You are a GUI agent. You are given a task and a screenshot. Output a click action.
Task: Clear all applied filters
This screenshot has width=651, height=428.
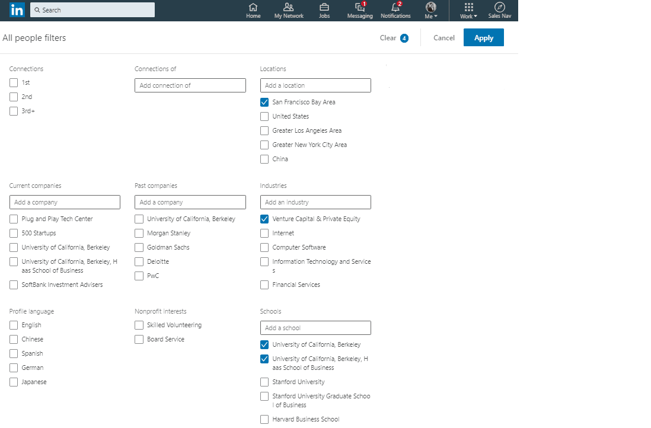(388, 37)
